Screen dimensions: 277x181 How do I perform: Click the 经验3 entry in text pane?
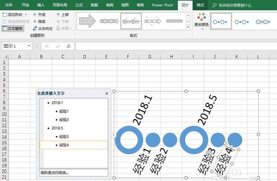pos(64,137)
